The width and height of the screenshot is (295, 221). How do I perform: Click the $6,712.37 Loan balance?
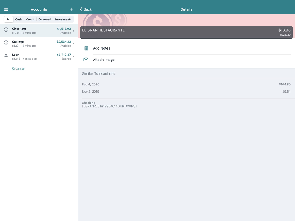point(64,55)
